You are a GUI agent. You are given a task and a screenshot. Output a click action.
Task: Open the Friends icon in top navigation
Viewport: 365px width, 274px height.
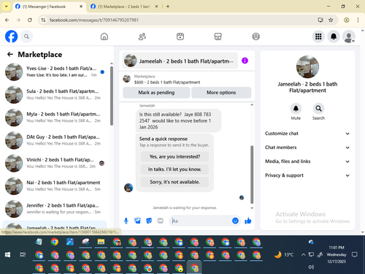click(x=142, y=37)
